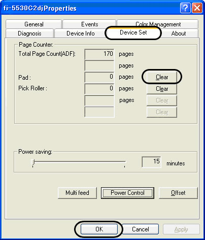Open Power Control settings

pos(127,193)
